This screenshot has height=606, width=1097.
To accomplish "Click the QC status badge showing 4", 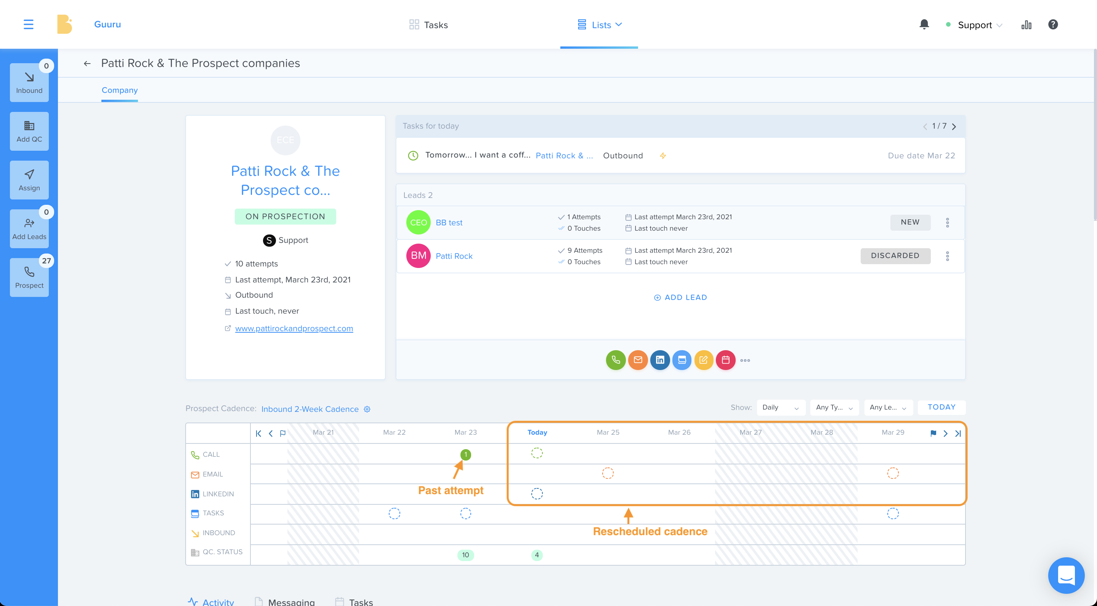I will tap(537, 555).
